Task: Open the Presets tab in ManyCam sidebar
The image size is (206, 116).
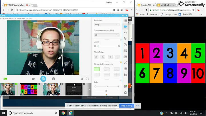Action: [x=125, y=21]
